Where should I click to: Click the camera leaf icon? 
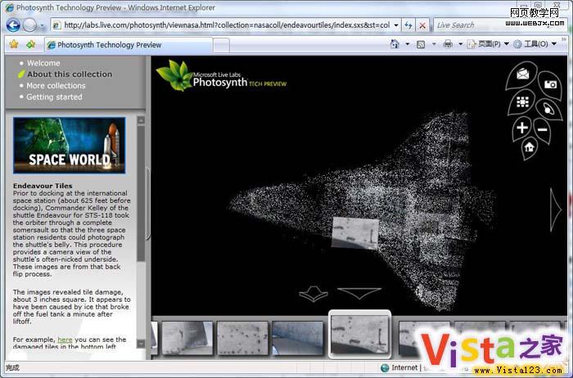point(551,83)
